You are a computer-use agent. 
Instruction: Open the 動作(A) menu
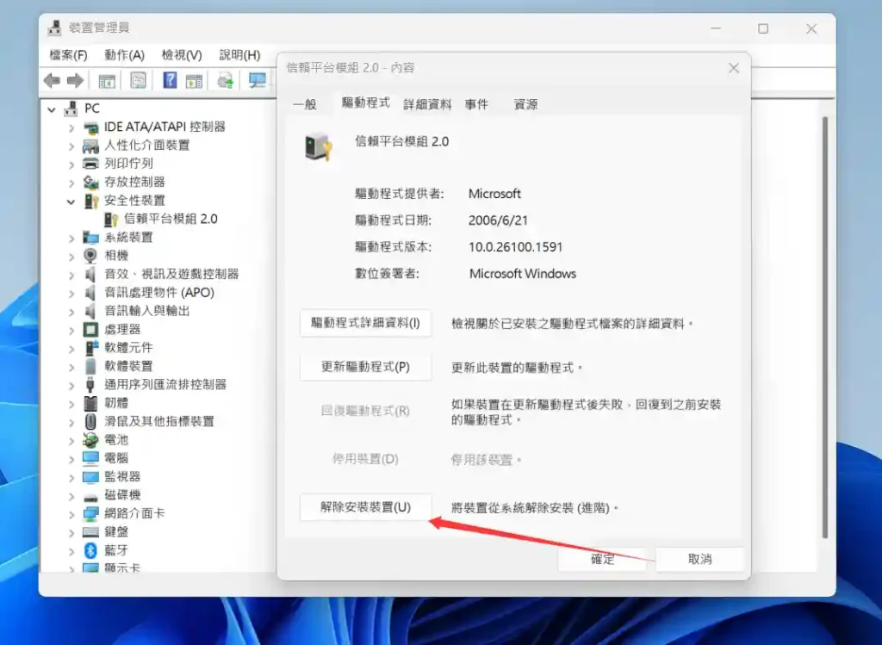tap(124, 55)
